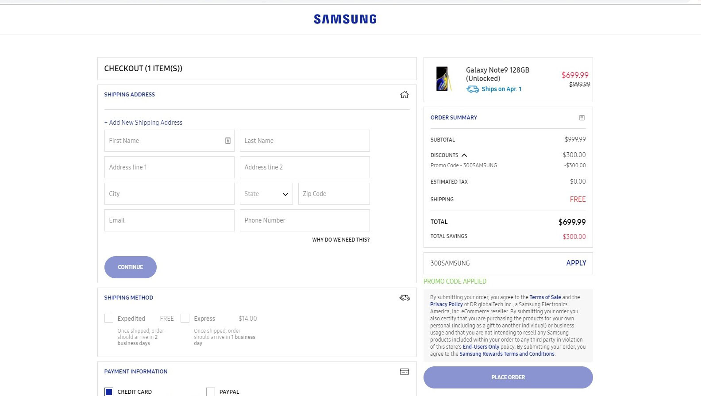Click the Samsung logo at top
Image resolution: width=701 pixels, height=396 pixels.
click(345, 19)
